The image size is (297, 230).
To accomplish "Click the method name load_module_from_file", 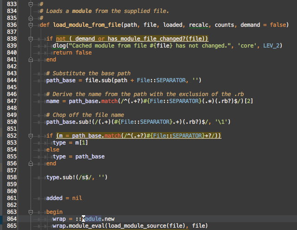I will point(87,25).
